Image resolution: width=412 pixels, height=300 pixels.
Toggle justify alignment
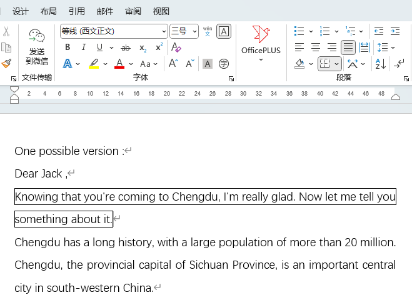348,47
